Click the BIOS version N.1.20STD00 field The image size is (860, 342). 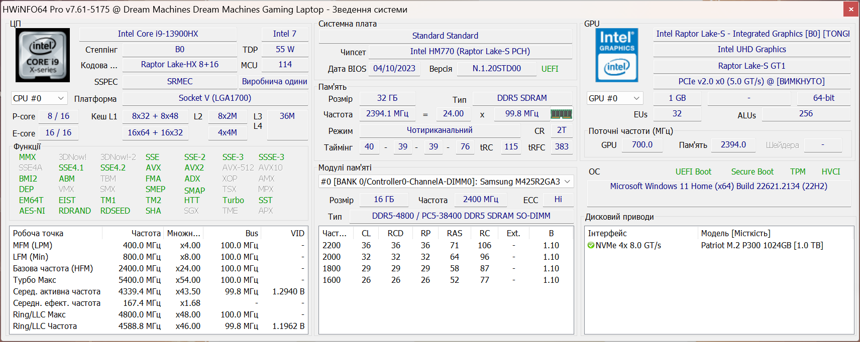[496, 69]
